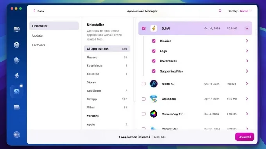Select the Cleanup sphere icon in sidebar
Screen dimensions: 266x149
coord(16,45)
